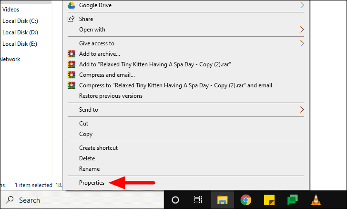Click the search magnifier icon in taskbar

[10, 200]
